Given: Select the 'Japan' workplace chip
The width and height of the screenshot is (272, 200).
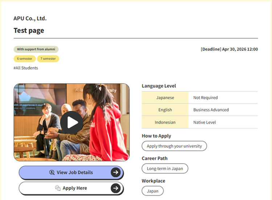Looking at the screenshot, I should [152, 191].
